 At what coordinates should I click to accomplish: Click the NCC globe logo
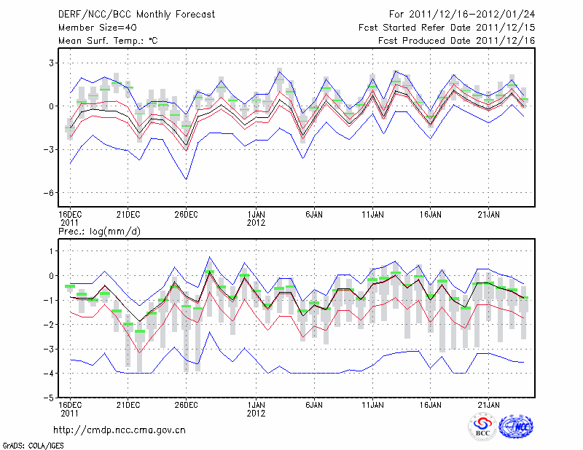(x=515, y=426)
